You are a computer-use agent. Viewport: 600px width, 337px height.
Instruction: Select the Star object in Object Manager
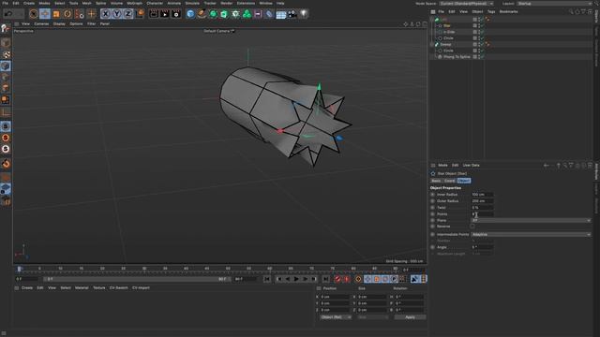446,25
